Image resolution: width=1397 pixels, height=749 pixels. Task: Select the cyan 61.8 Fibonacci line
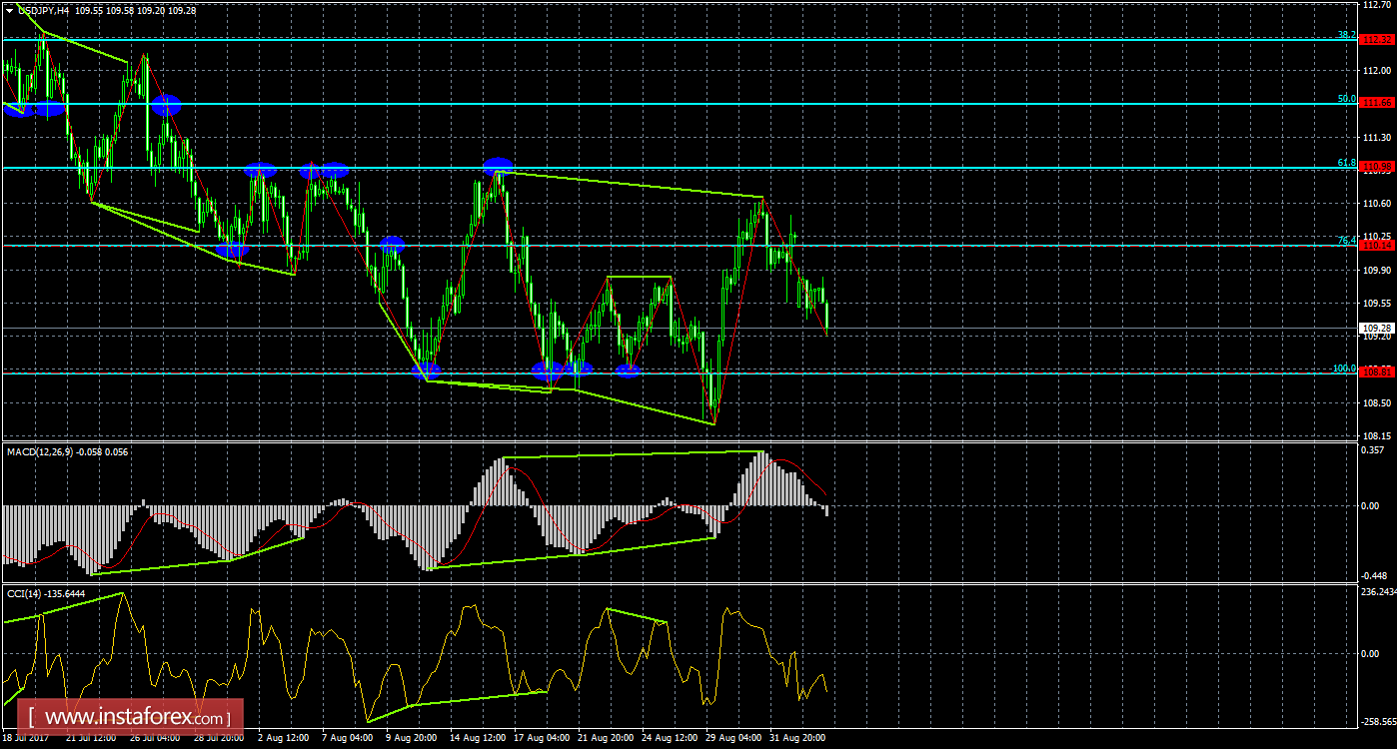coord(699,167)
